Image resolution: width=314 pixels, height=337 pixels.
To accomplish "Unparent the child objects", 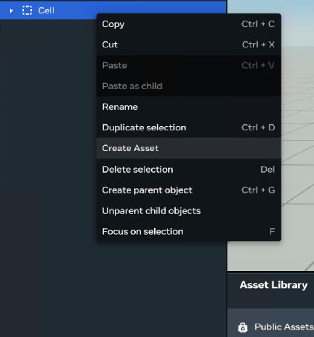I will (151, 211).
